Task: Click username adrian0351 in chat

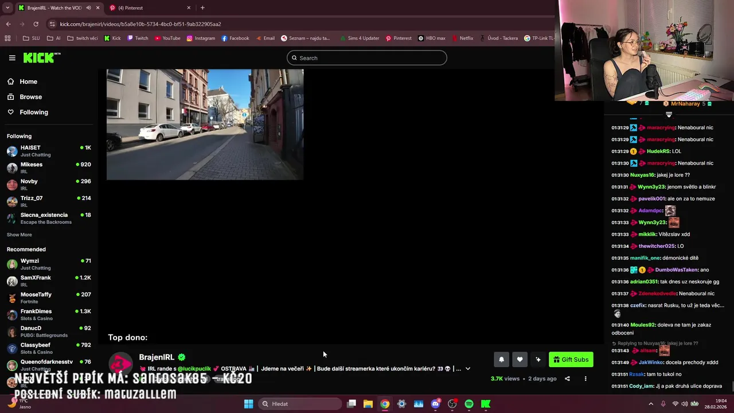Action: tap(643, 282)
